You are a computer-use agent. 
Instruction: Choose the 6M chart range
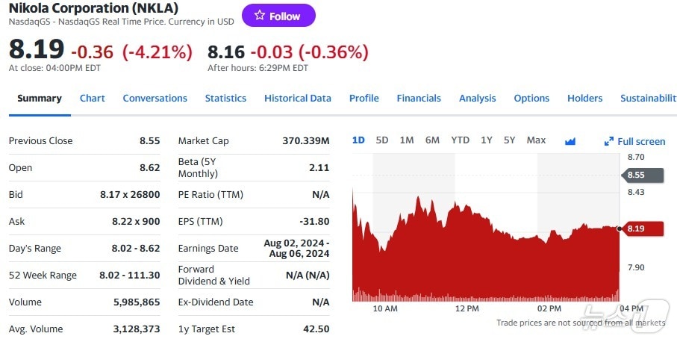pos(432,140)
